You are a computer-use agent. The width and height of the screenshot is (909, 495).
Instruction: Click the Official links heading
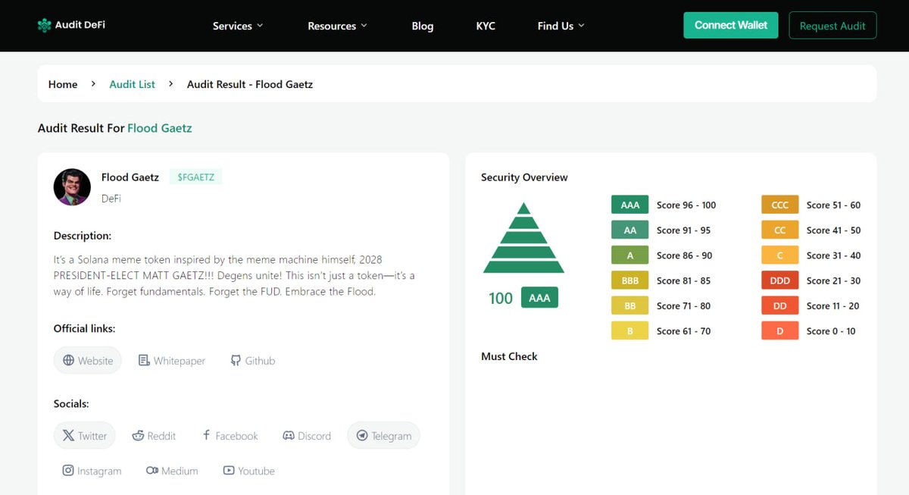(x=84, y=329)
